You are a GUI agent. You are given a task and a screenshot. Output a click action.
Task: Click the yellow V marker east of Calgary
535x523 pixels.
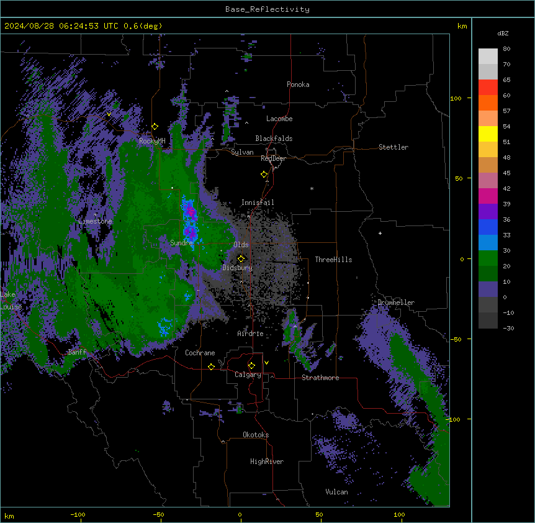(x=266, y=363)
